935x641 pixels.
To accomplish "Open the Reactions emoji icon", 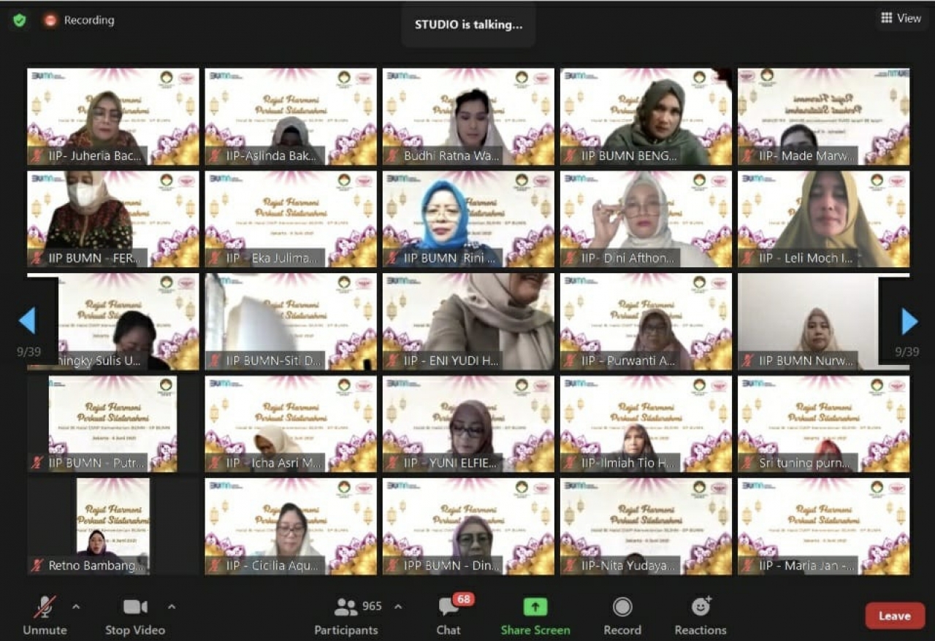I will click(701, 607).
